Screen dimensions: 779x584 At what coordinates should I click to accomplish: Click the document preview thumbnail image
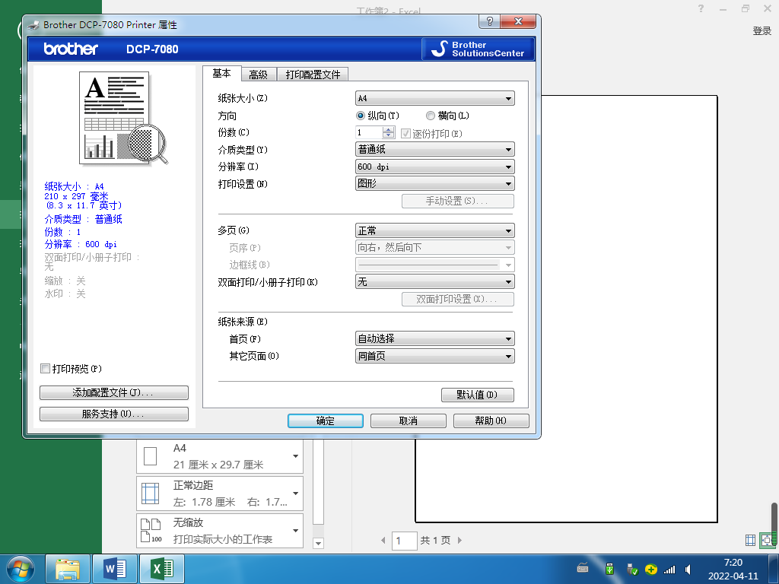(124, 118)
